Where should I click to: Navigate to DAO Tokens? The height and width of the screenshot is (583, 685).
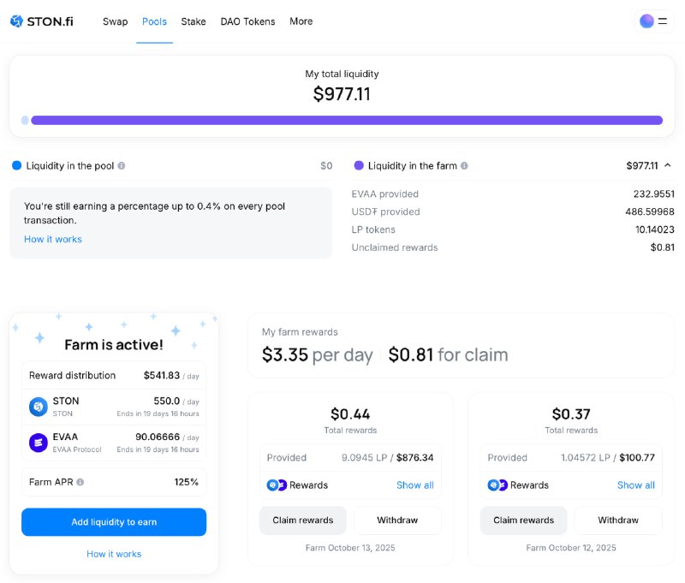pyautogui.click(x=247, y=21)
